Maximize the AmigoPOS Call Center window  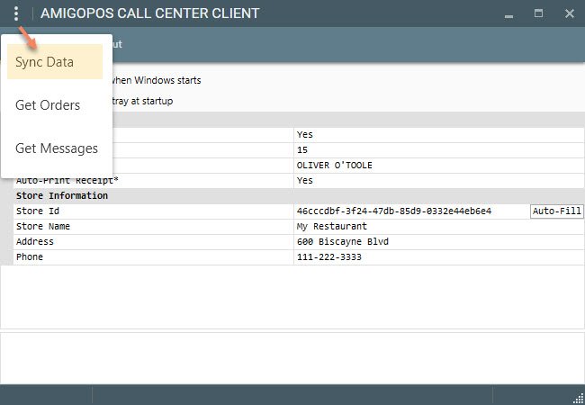click(x=539, y=13)
